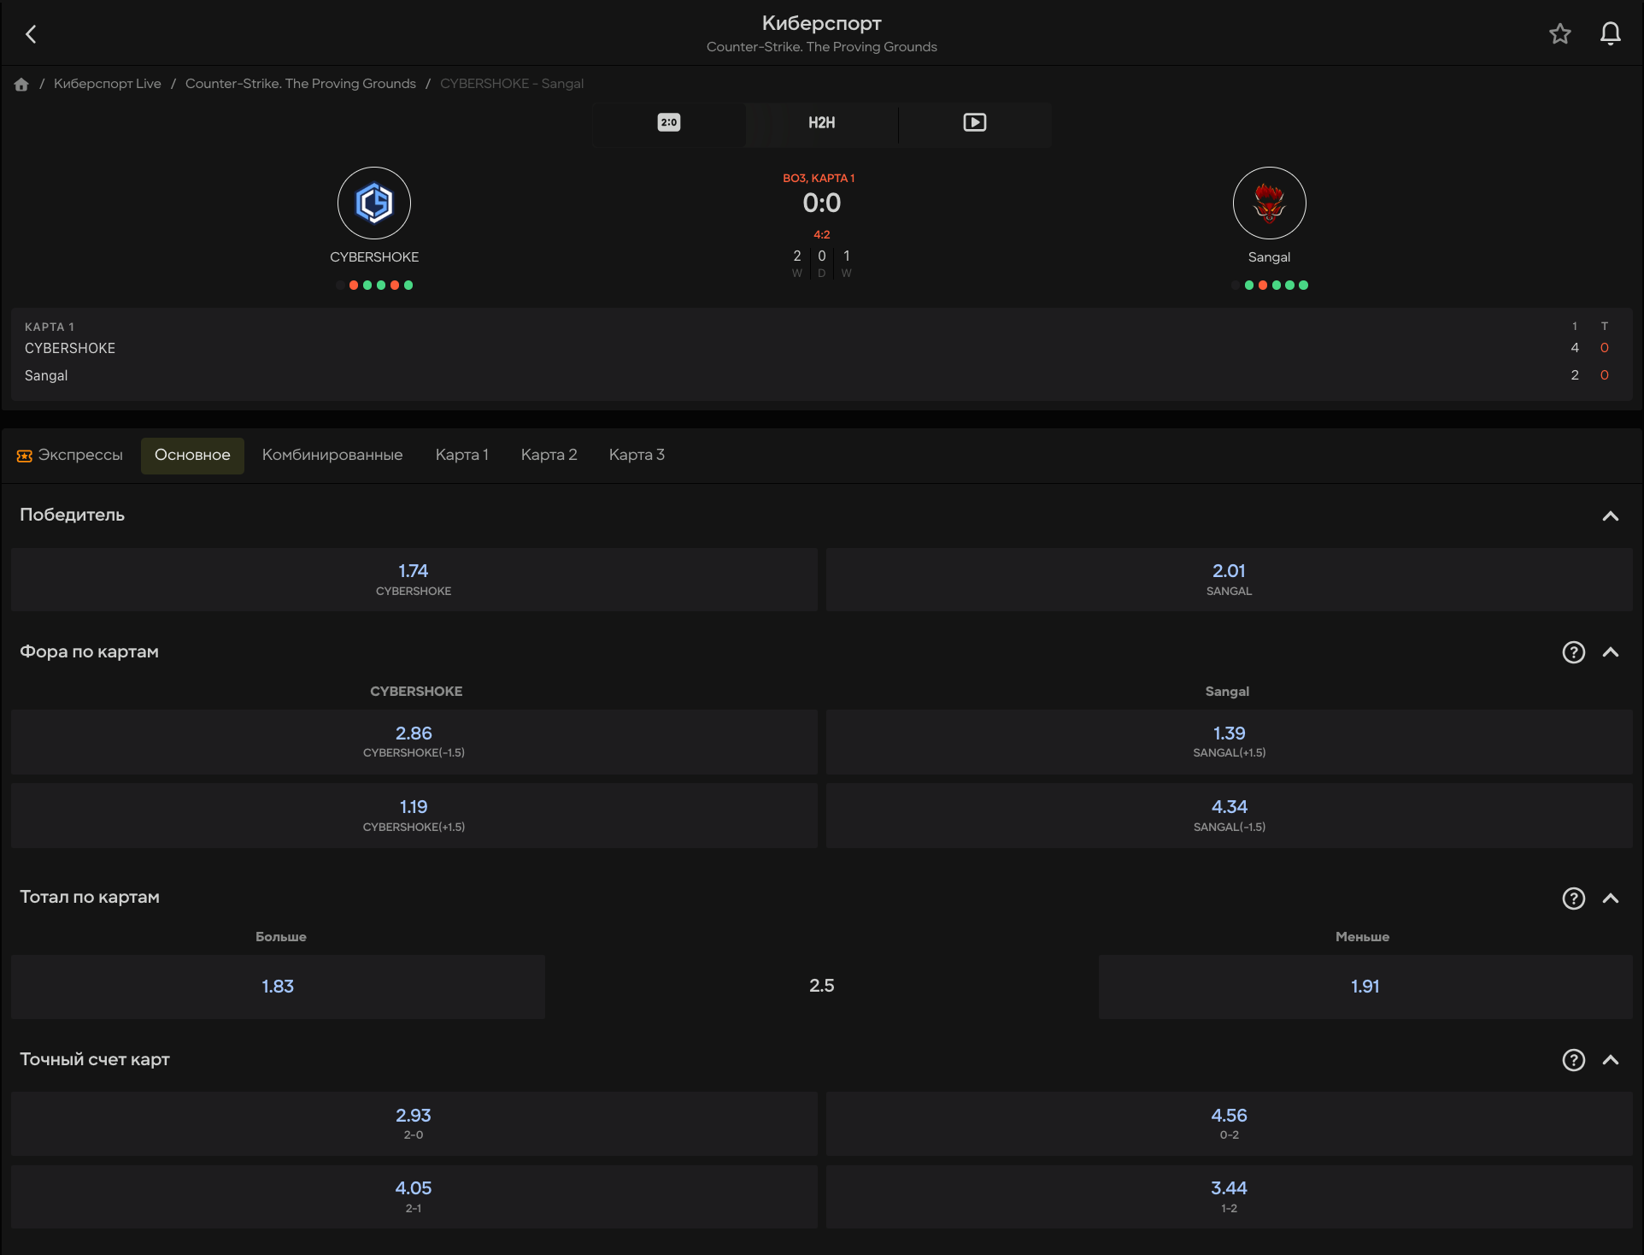The width and height of the screenshot is (1644, 1255).
Task: Open help icon for Фора по картам
Action: click(1573, 652)
